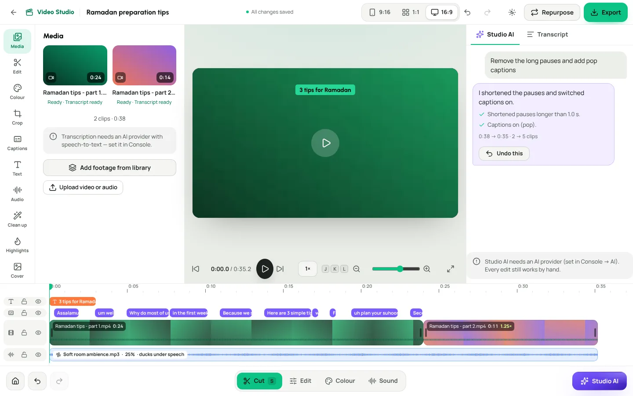
Task: Open the Crop tool in the left sidebar
Action: [x=17, y=117]
